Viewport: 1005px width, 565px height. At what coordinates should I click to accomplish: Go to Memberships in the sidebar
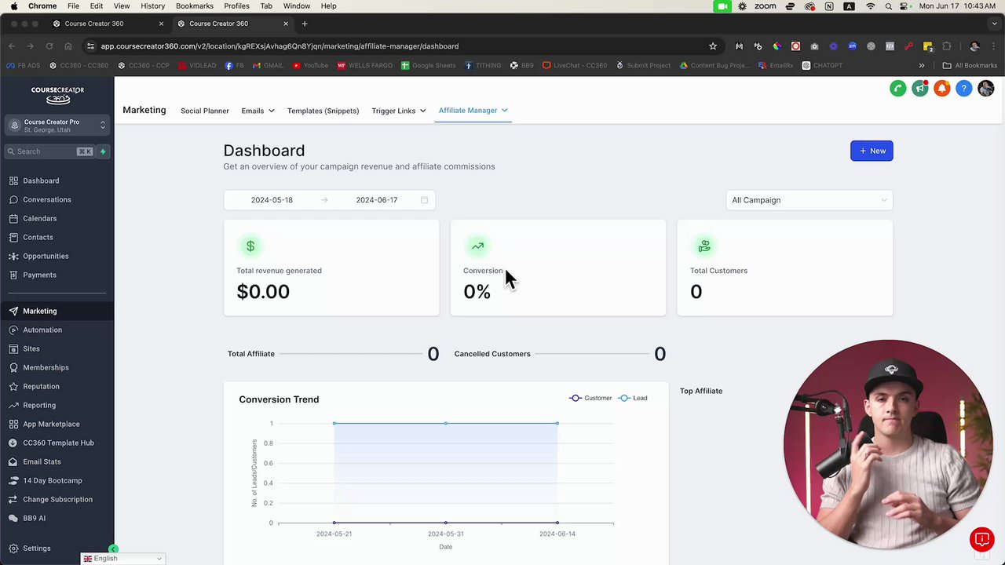46,367
